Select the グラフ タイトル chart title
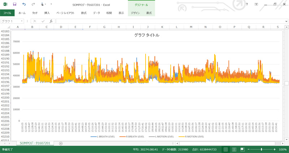Viewport: 289px width, 153px height. pos(147,35)
